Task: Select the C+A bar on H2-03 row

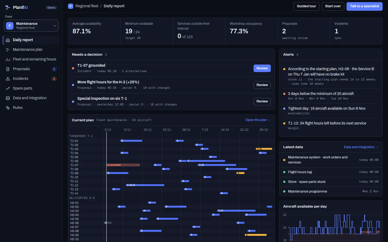Action: (x=236, y=211)
